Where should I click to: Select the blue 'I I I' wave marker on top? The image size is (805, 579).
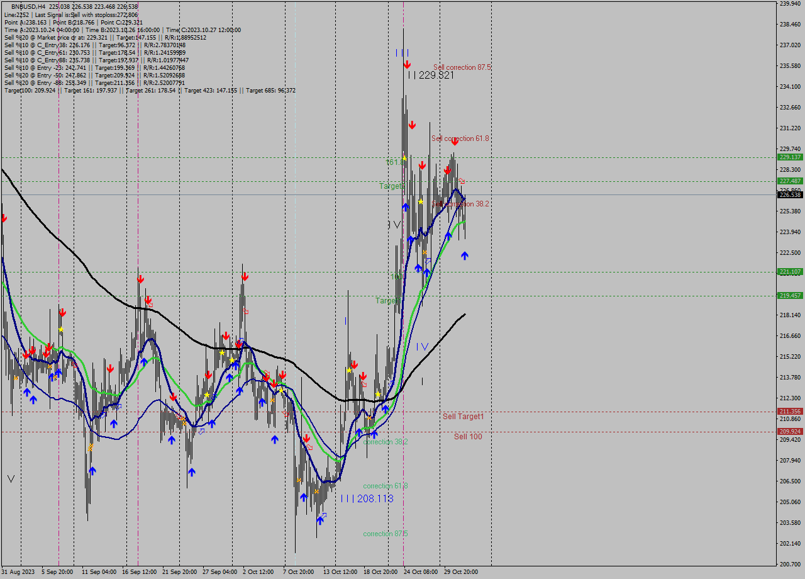[402, 53]
